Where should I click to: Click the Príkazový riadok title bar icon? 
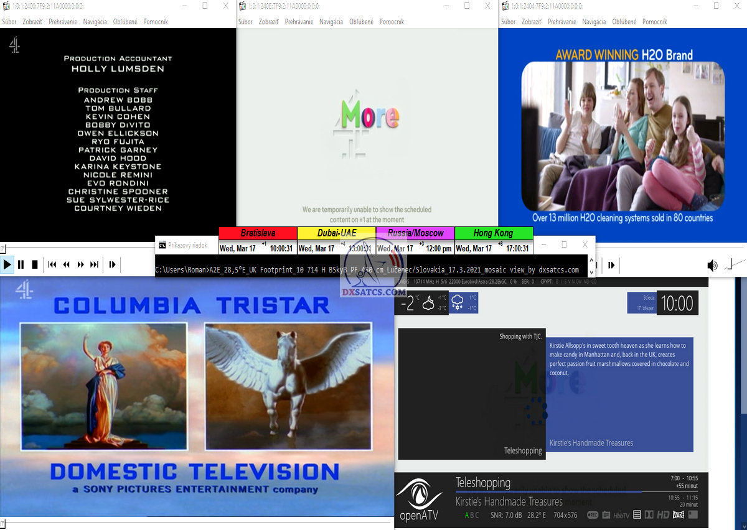pos(162,245)
